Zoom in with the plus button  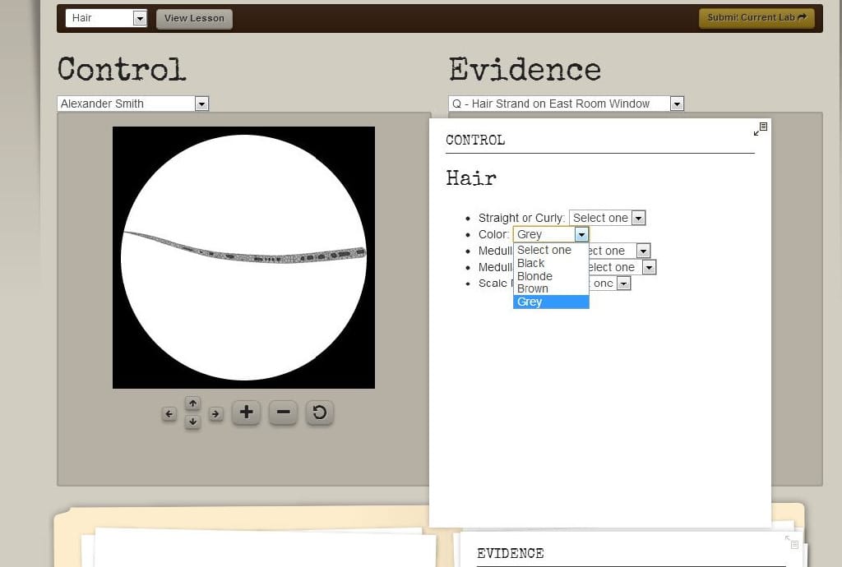tap(247, 413)
